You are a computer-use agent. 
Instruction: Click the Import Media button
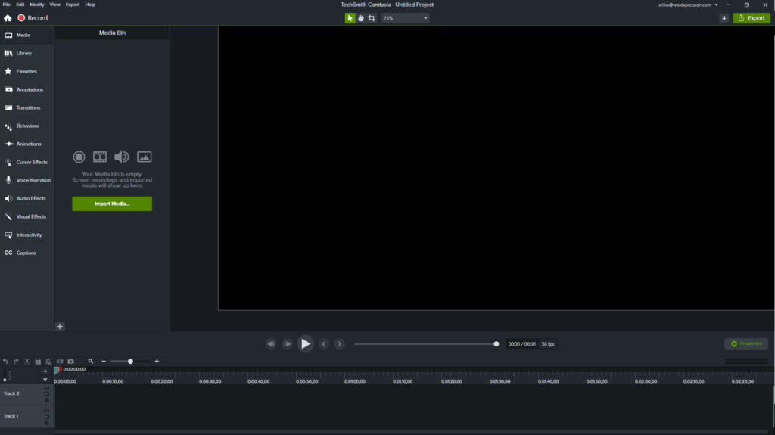click(x=112, y=204)
